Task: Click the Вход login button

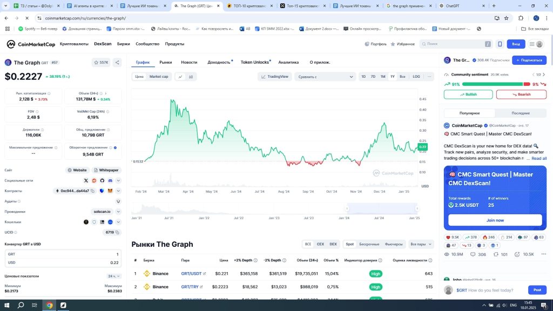Action: click(x=516, y=44)
